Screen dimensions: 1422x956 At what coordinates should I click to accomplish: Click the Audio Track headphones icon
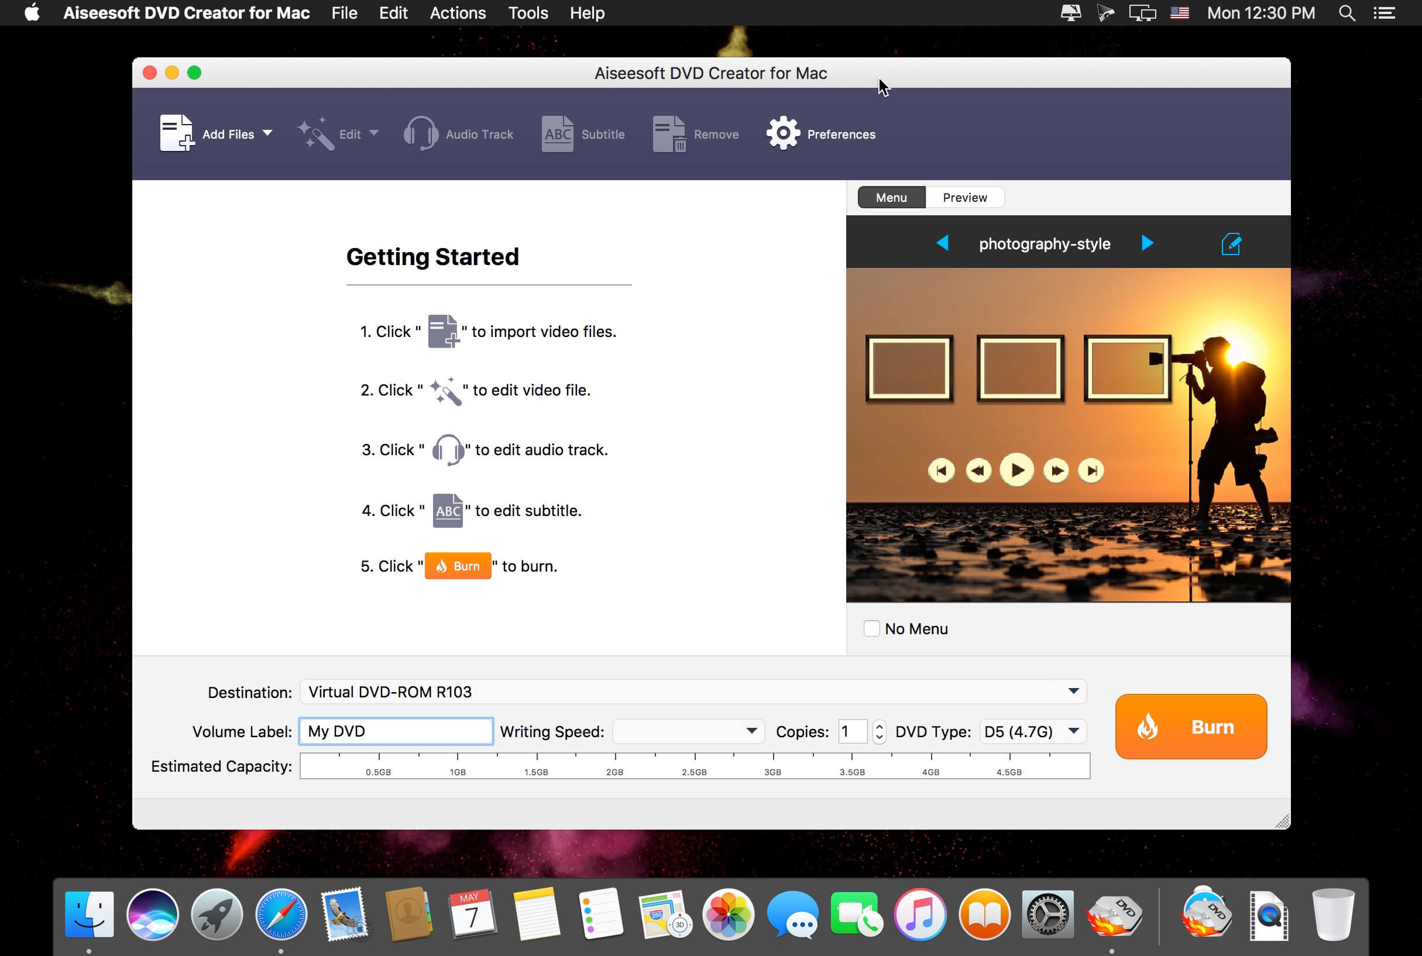(x=421, y=133)
